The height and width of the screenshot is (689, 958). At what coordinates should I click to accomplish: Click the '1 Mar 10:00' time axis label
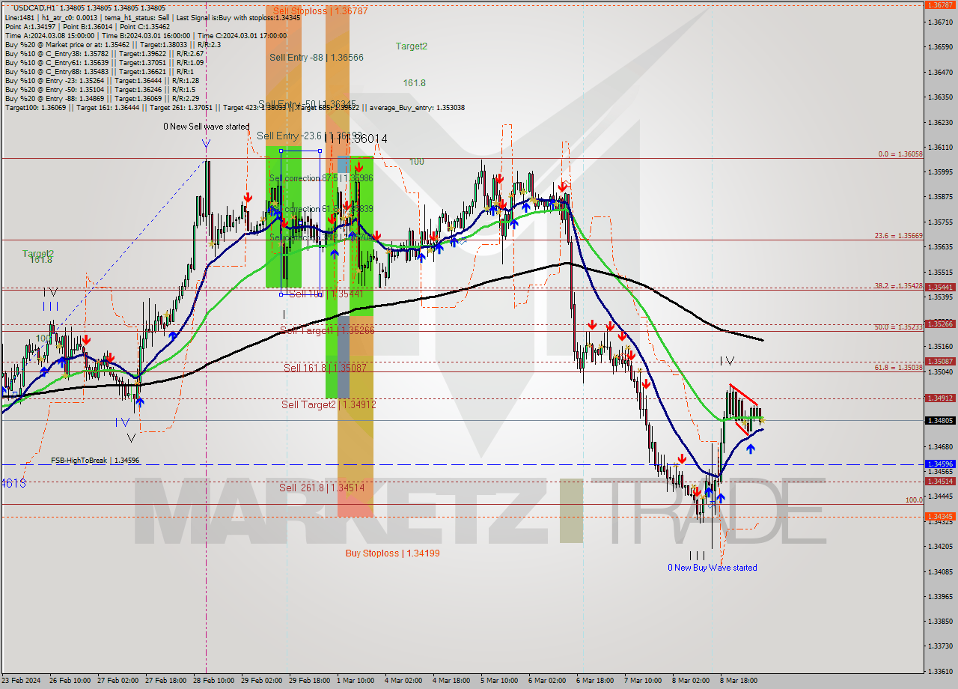click(x=356, y=681)
